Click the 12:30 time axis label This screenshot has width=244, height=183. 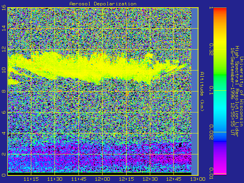pos(150,179)
